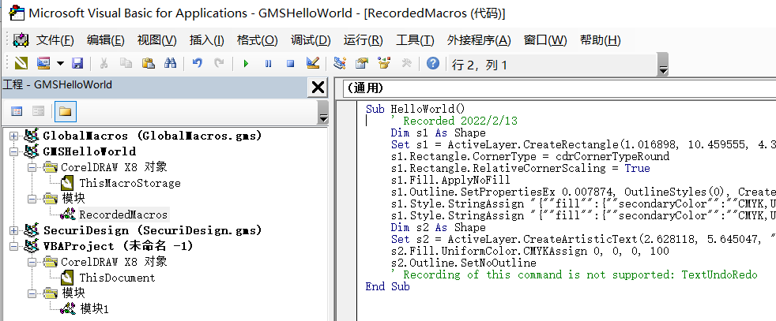
Task: Click the comment ' Recorded 2022/2/13
Action: (454, 121)
